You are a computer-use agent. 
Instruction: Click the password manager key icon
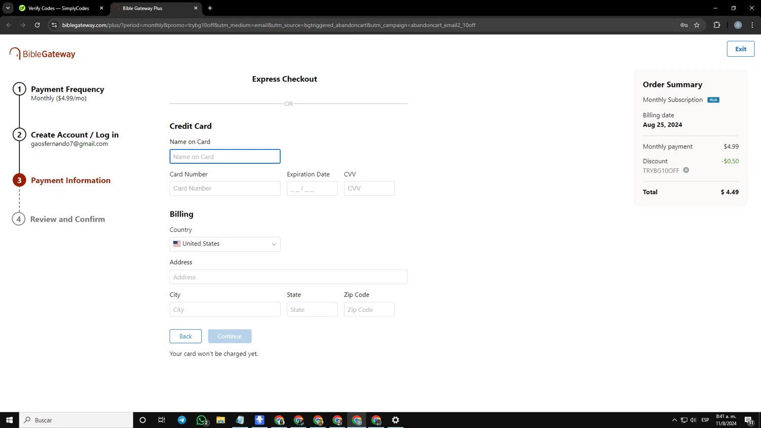pos(684,25)
